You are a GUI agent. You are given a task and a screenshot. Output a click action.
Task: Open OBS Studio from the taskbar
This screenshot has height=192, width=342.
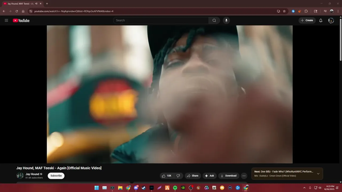pos(191,188)
